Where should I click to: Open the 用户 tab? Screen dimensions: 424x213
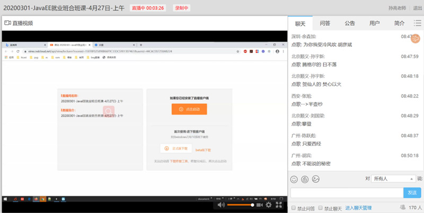[x=374, y=23]
